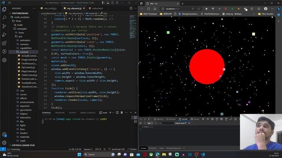The height and width of the screenshot is (158, 282).
Task: Open the Manage gear in VS Code activity bar
Action: pyautogui.click(x=4, y=143)
